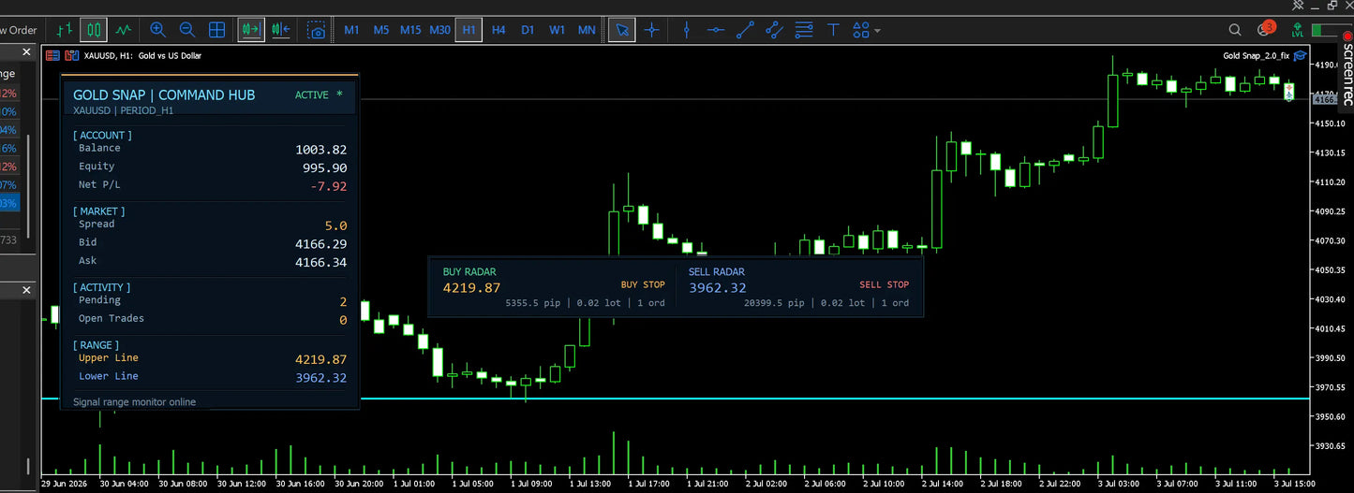This screenshot has height=493, width=1354.
Task: Click the BUY STOP label in radar panel
Action: [x=643, y=284]
